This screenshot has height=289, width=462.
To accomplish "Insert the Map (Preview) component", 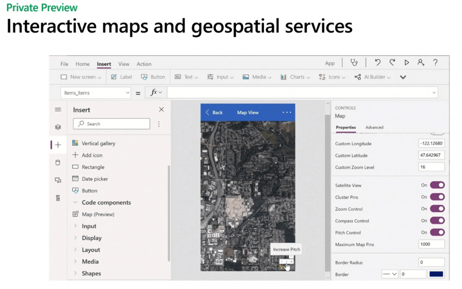I will click(98, 214).
